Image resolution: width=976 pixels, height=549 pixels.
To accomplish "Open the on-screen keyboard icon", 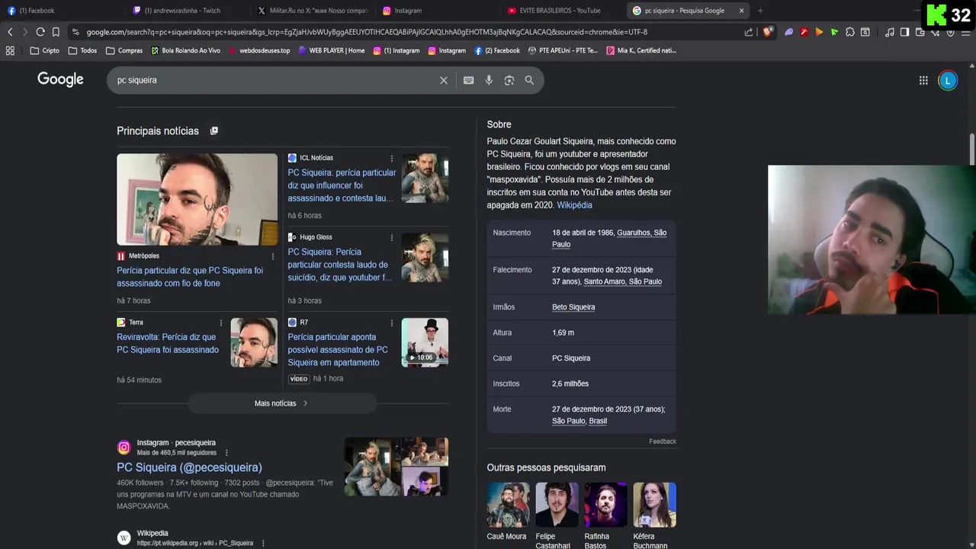I will [x=469, y=80].
